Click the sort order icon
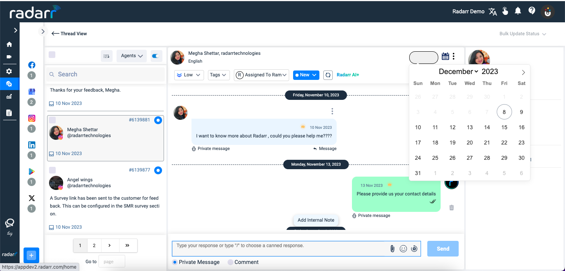The height and width of the screenshot is (271, 565). [x=106, y=56]
